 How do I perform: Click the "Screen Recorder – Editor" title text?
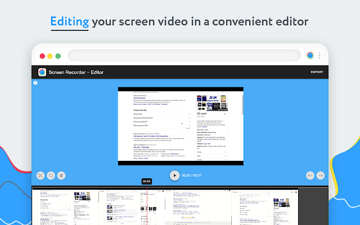pos(76,73)
